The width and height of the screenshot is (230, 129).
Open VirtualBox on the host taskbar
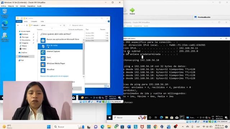click(162, 126)
